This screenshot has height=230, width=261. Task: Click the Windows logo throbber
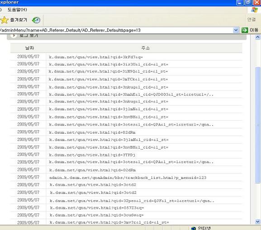(254, 9)
